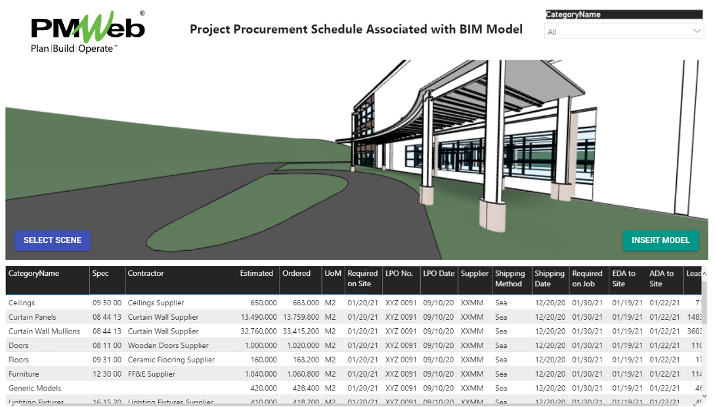Viewport: 715px width, 407px height.
Task: Click the Project Procurement Schedule report title
Action: click(357, 29)
